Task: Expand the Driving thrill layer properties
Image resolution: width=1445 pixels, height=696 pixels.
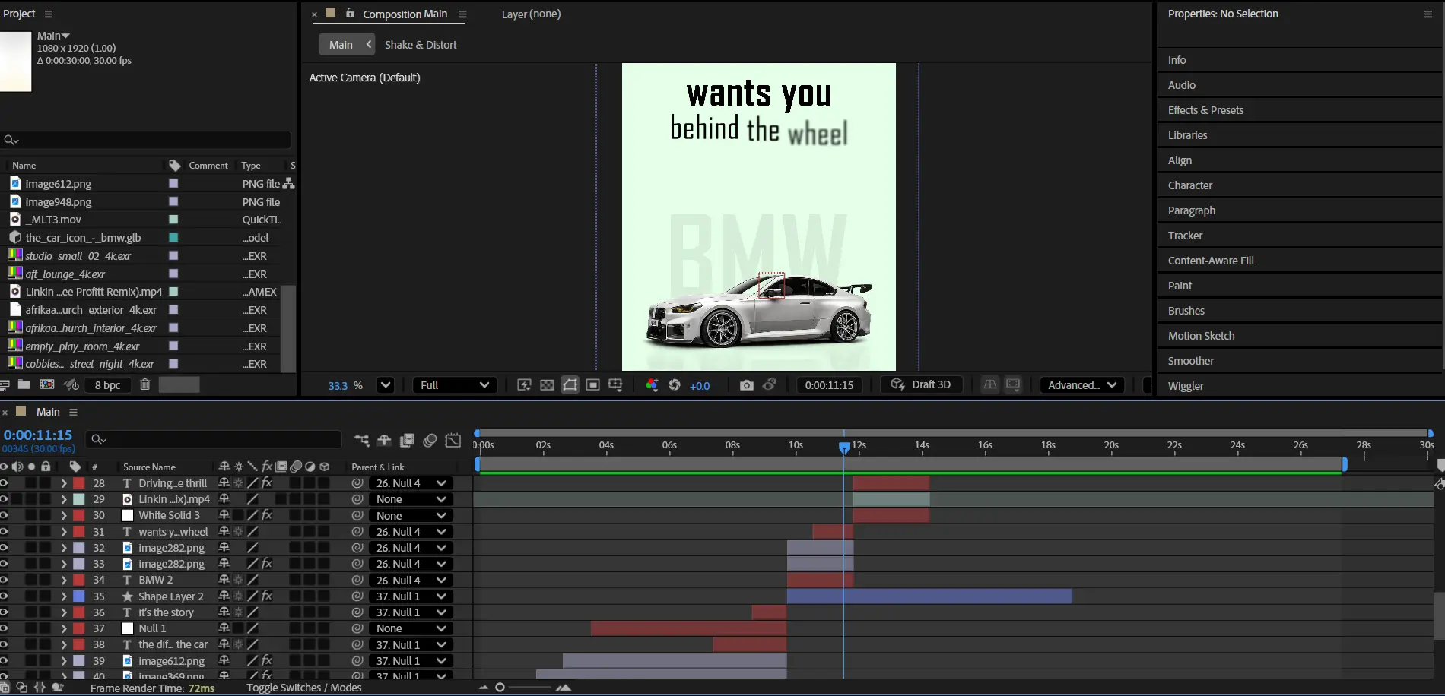Action: (64, 483)
